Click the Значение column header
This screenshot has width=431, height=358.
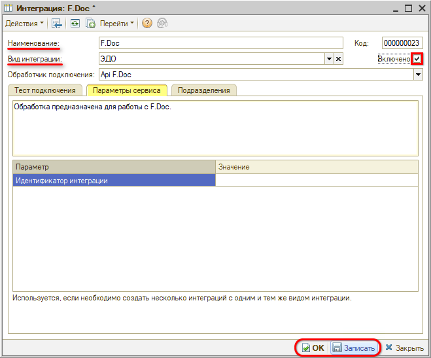click(317, 167)
